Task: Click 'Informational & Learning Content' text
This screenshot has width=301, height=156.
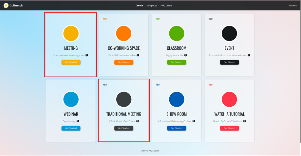Action: [175, 121]
